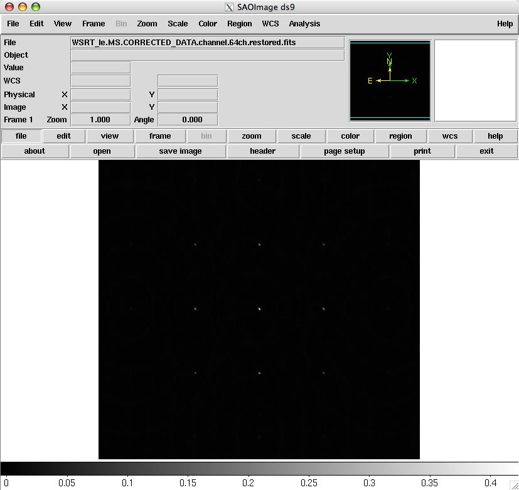Screen dimensions: 519x490
Task: Click the yellow minimize window button
Action: 23,7
